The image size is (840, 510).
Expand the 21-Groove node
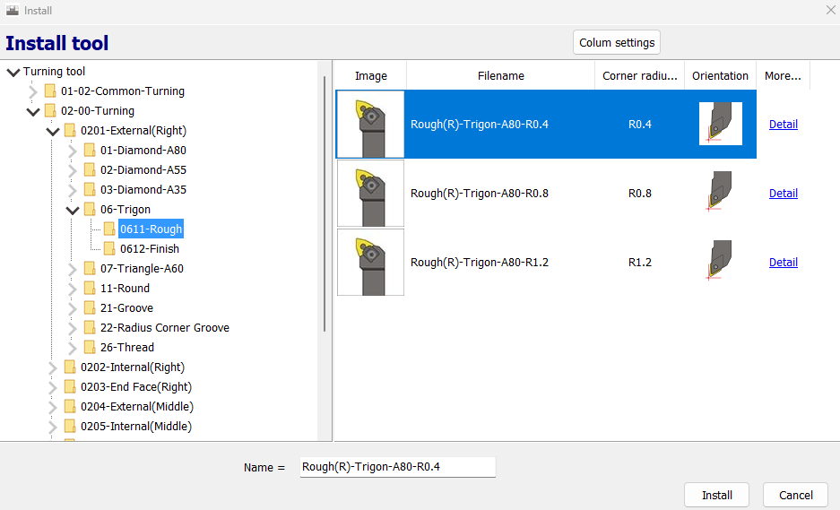coord(73,308)
